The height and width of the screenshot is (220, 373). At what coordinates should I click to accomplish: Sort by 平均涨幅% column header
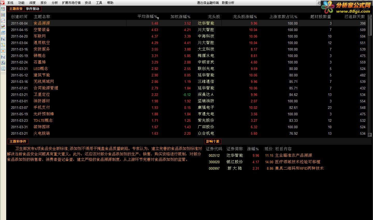tap(147, 17)
